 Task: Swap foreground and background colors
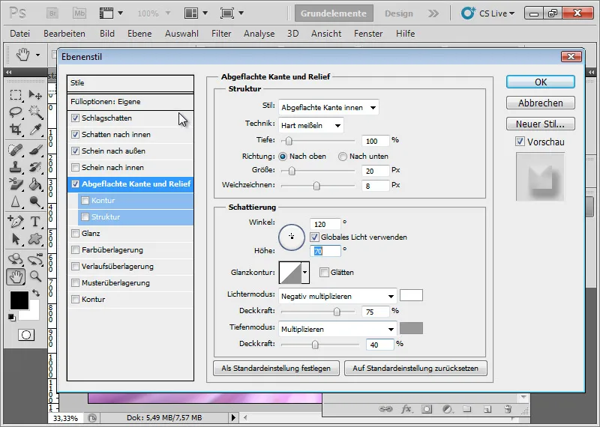click(x=36, y=293)
